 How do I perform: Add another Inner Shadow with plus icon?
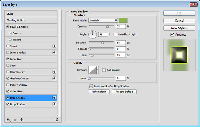(x=54, y=52)
